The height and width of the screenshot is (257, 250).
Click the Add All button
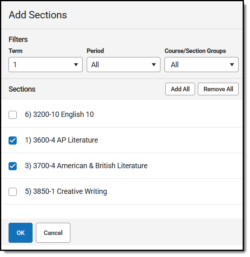coord(180,89)
